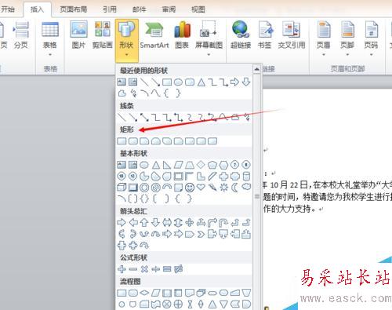Click shapes panel scroll-up arrow
The width and height of the screenshot is (392, 310).
tap(256, 69)
